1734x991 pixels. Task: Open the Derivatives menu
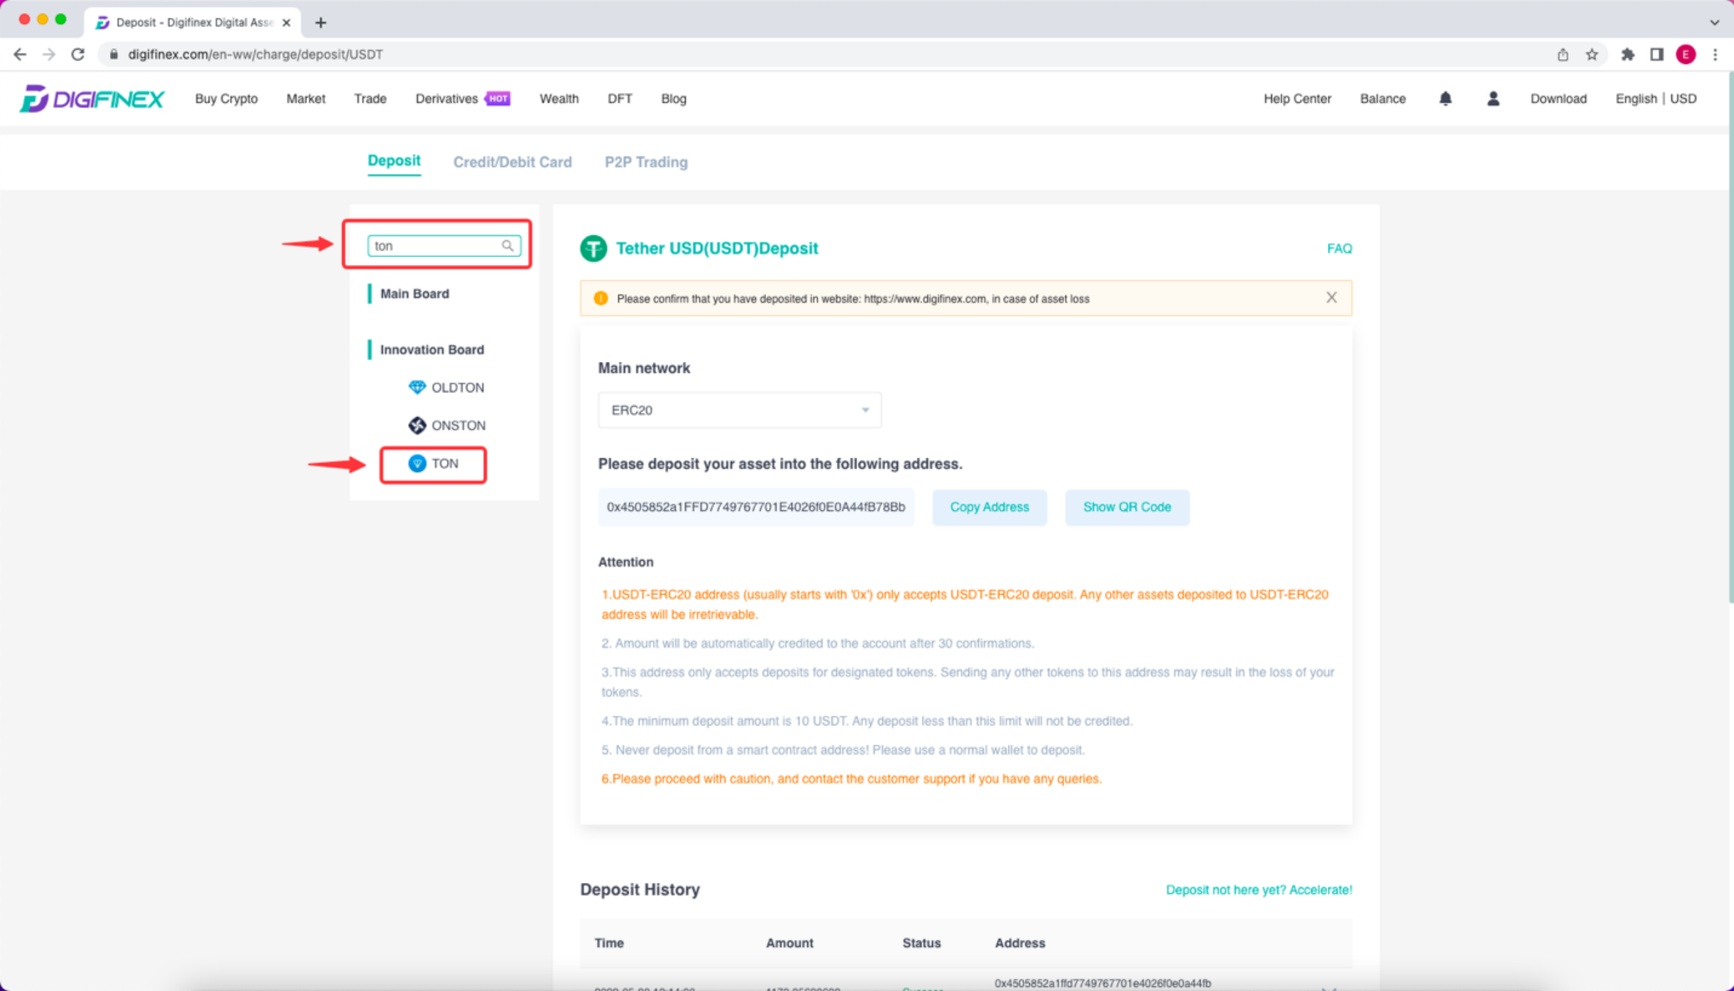pos(446,99)
